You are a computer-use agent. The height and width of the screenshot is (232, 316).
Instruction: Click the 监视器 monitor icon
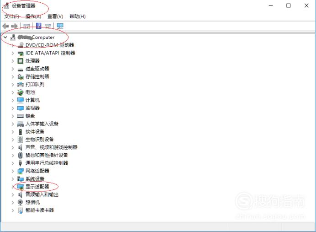21,108
